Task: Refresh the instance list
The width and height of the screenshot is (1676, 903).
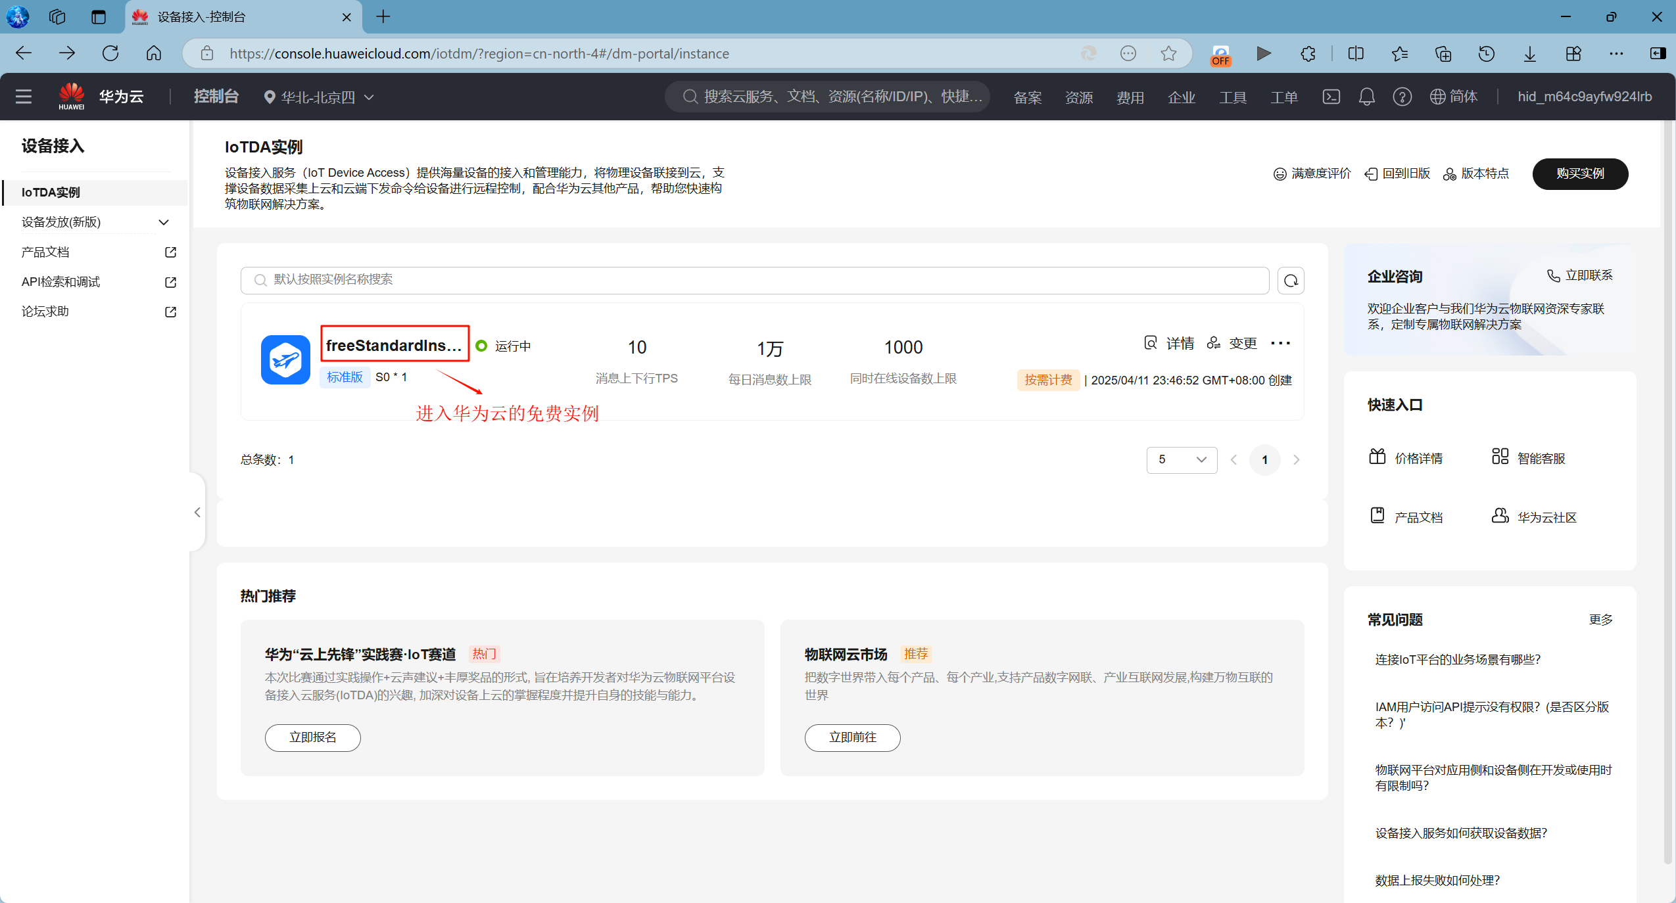Action: (x=1291, y=281)
